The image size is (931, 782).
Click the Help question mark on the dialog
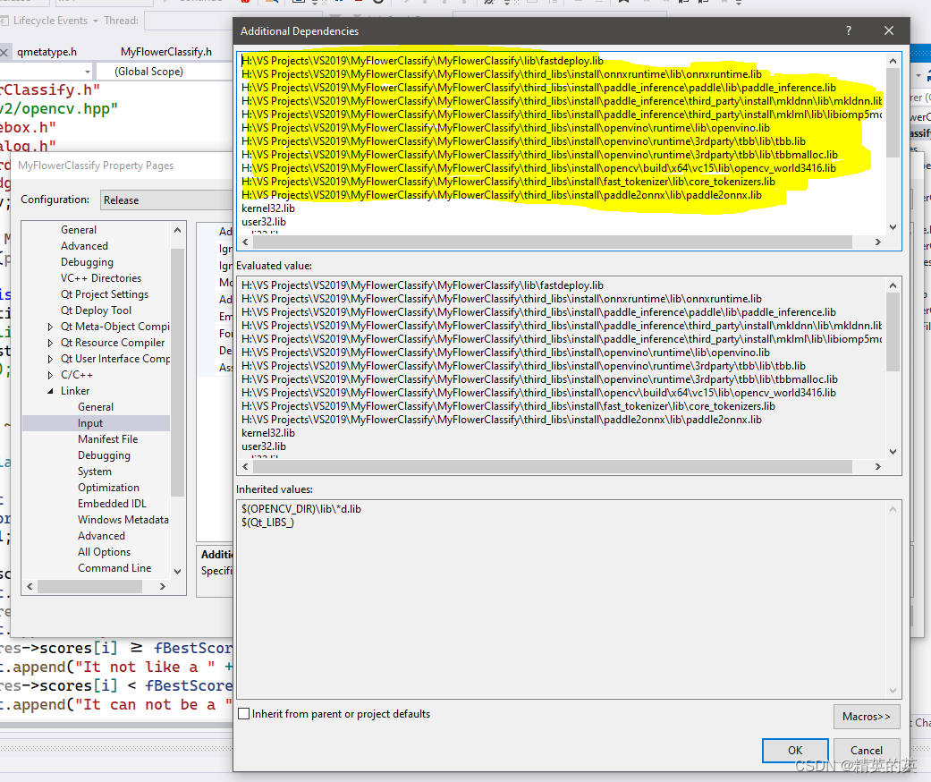pos(847,30)
